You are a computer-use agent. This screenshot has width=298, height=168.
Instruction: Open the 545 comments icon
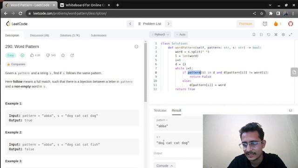click(x=48, y=55)
